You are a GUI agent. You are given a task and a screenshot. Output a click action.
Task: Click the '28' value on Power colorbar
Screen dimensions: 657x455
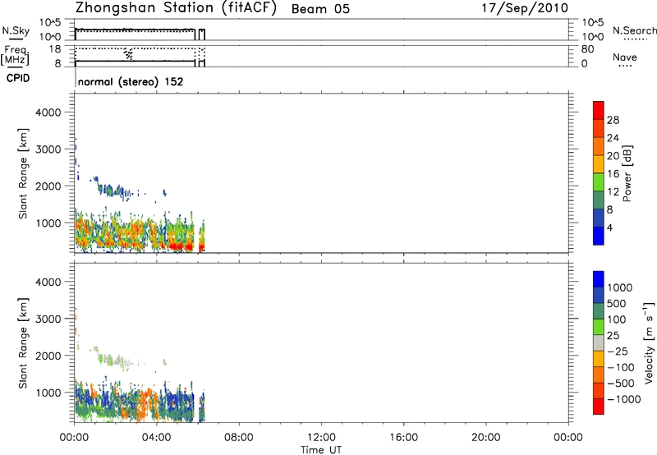613,120
